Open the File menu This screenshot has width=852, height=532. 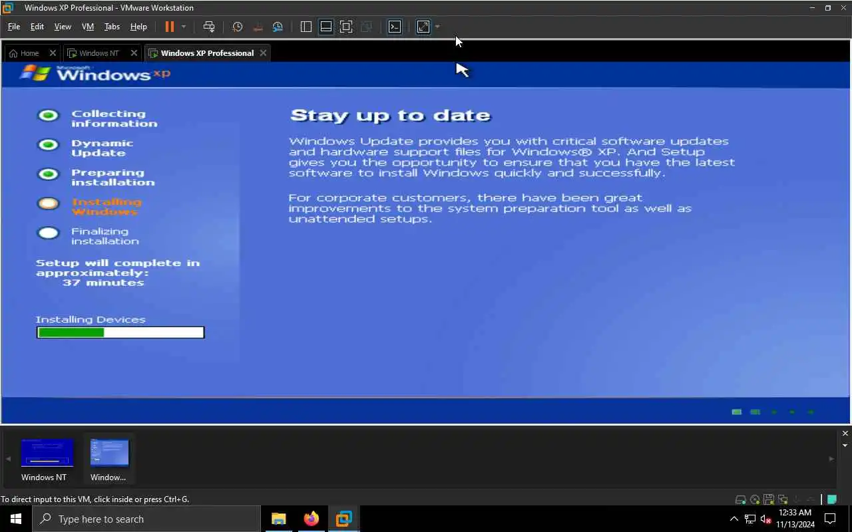(14, 27)
